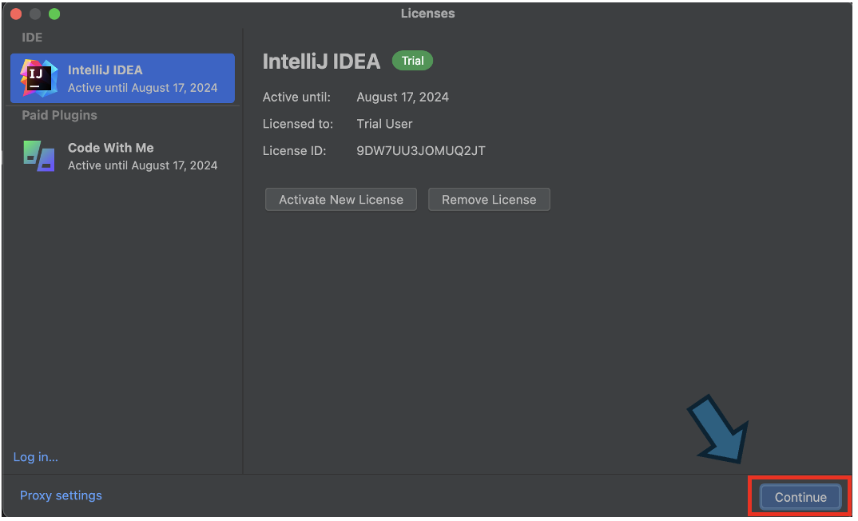The image size is (858, 521).
Task: Close the Licenses window with the red button
Action: 16,14
